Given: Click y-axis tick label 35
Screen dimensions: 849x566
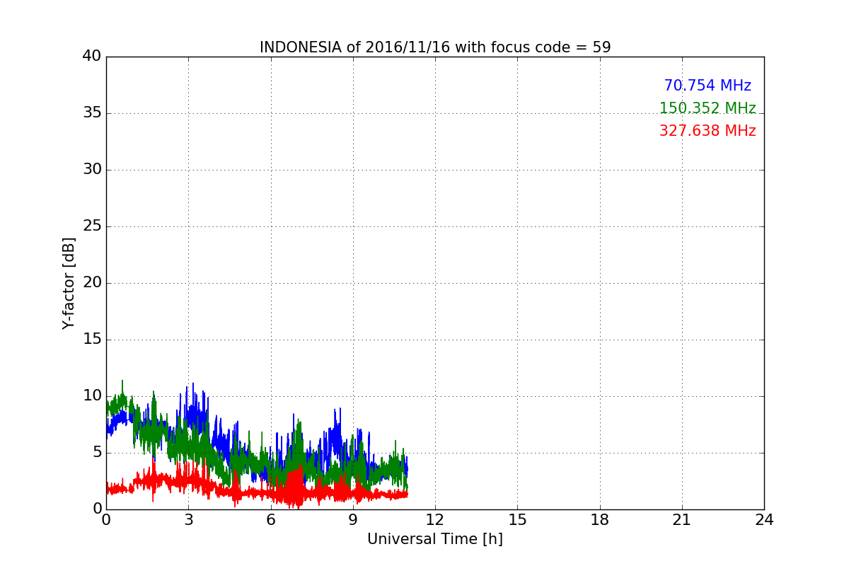Looking at the screenshot, I should [x=92, y=112].
